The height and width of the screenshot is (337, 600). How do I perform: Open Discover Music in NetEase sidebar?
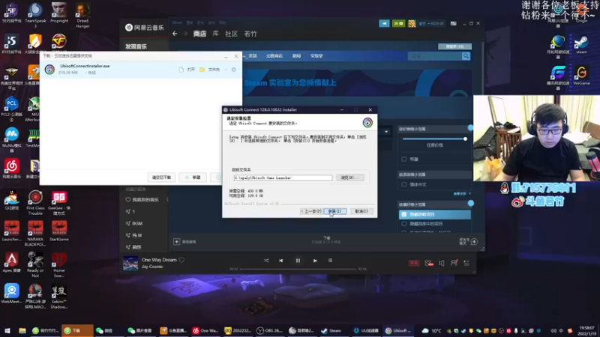136,46
